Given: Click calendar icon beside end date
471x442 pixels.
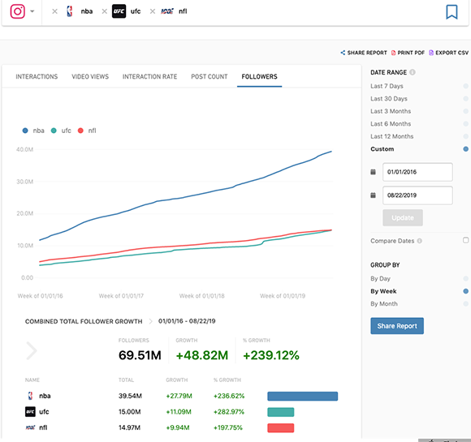Looking at the screenshot, I should (373, 195).
